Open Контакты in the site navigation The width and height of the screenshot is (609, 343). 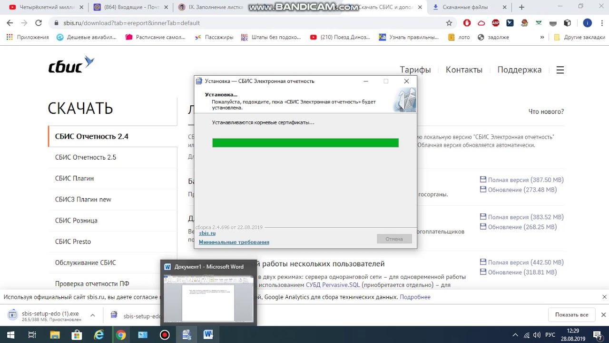coord(464,70)
